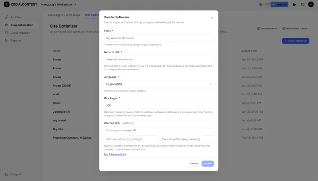Click the Name column header
This screenshot has width=318, height=181.
(56, 51)
